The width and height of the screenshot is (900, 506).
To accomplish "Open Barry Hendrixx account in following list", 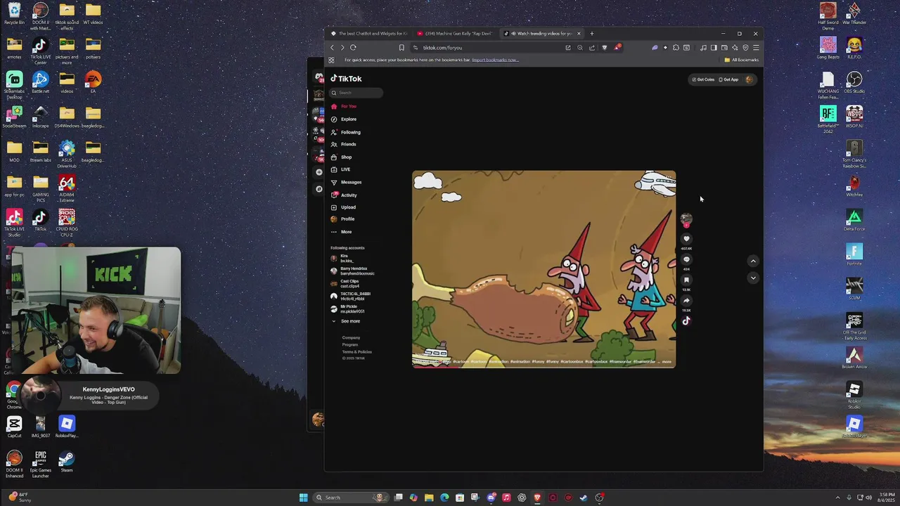I will click(x=353, y=271).
